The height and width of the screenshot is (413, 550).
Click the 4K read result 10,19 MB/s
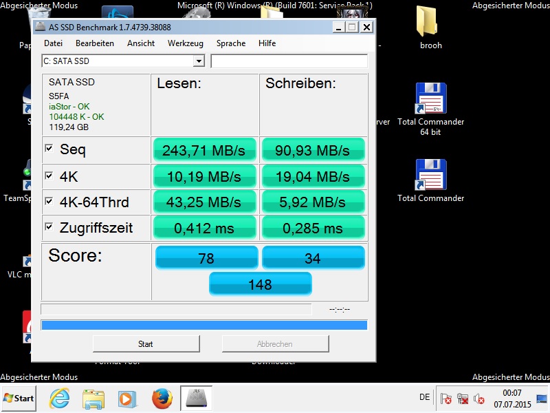[x=204, y=176]
